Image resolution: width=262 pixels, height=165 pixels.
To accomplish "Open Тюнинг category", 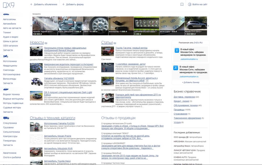I will [7, 32].
